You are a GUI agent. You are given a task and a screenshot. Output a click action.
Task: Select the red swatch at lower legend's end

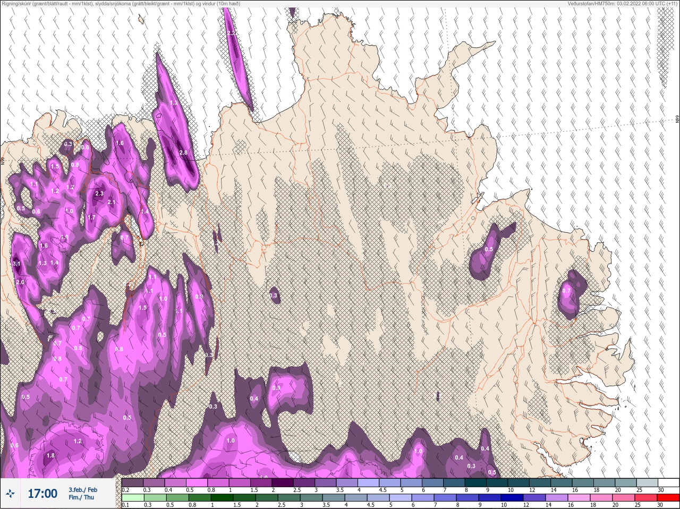(668, 498)
